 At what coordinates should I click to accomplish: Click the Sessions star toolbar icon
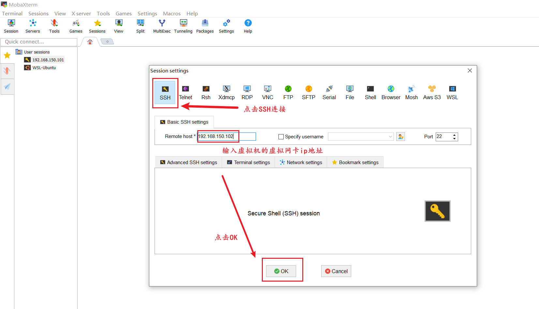click(x=97, y=26)
